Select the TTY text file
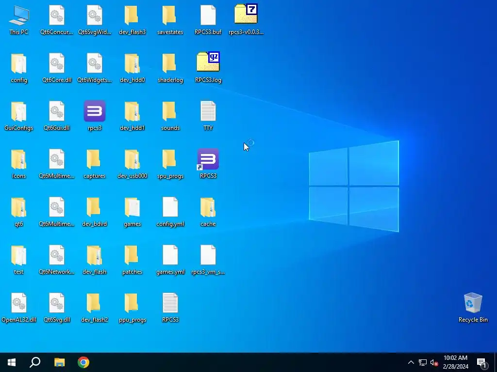This screenshot has width=497, height=372. click(208, 116)
